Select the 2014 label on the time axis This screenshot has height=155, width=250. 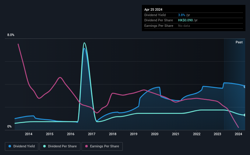coord(29,134)
